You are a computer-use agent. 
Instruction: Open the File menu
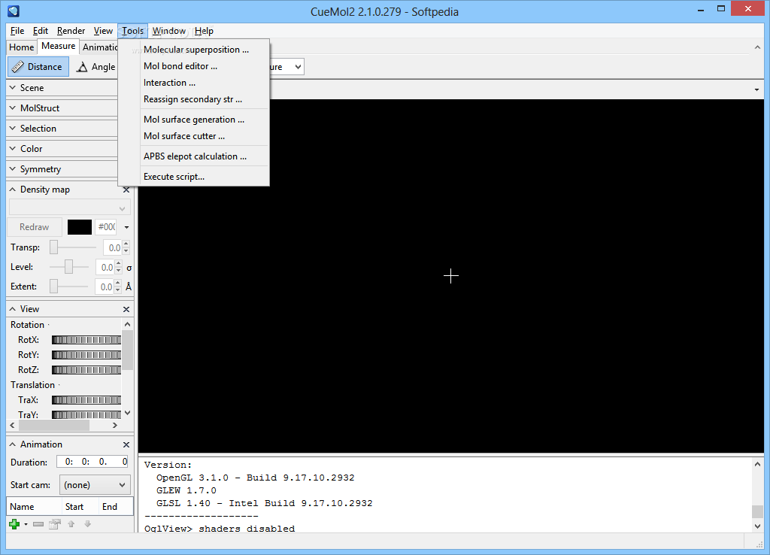click(17, 31)
